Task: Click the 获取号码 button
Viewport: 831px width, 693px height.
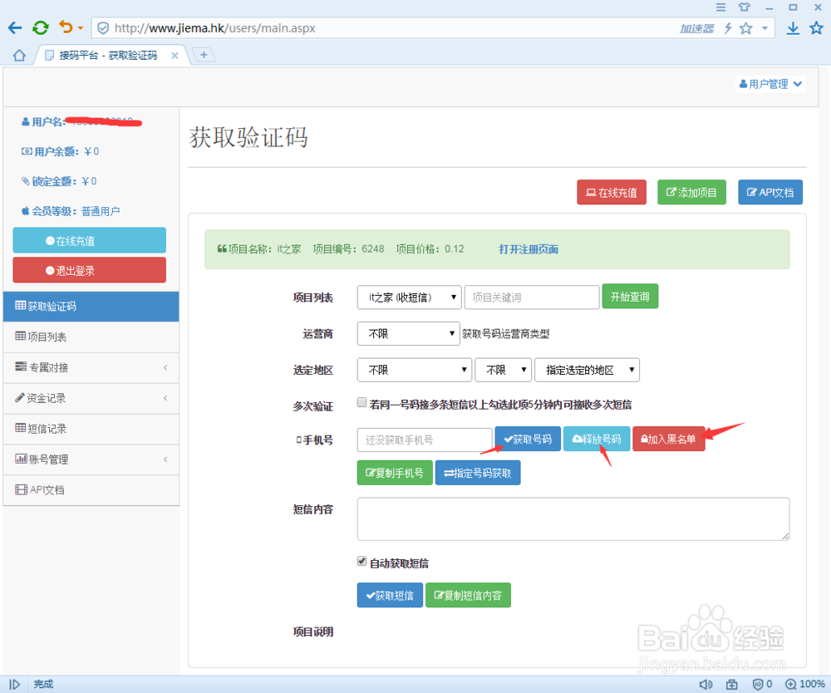Action: click(x=527, y=440)
